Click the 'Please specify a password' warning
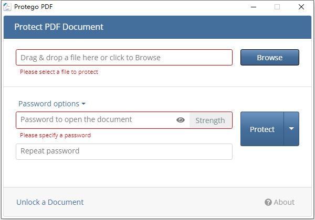Screen dimensions: 315x220 tap(55, 135)
